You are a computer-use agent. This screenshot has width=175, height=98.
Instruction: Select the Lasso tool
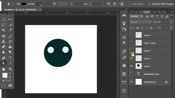(x=4, y=25)
